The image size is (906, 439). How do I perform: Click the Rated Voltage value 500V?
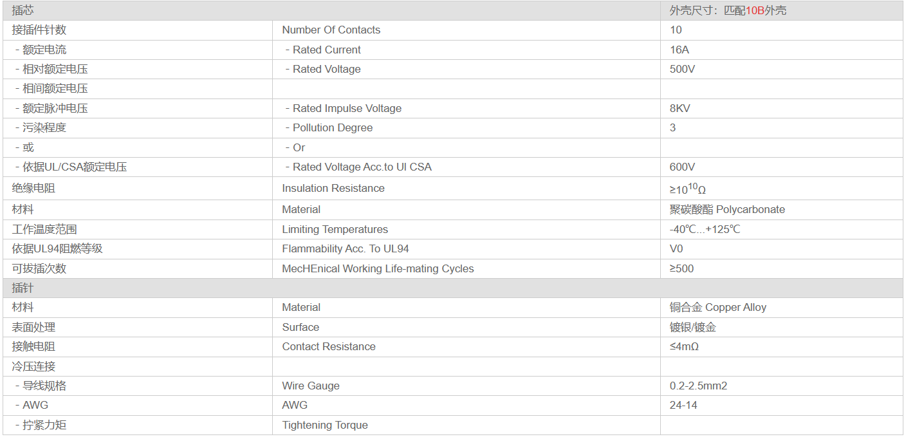click(x=682, y=69)
